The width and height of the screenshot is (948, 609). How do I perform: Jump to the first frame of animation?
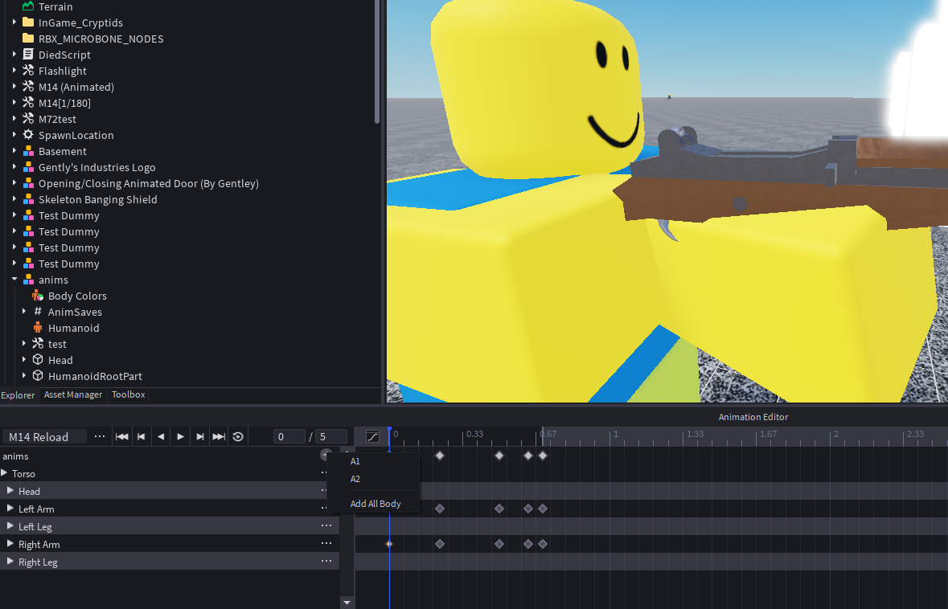coord(121,437)
